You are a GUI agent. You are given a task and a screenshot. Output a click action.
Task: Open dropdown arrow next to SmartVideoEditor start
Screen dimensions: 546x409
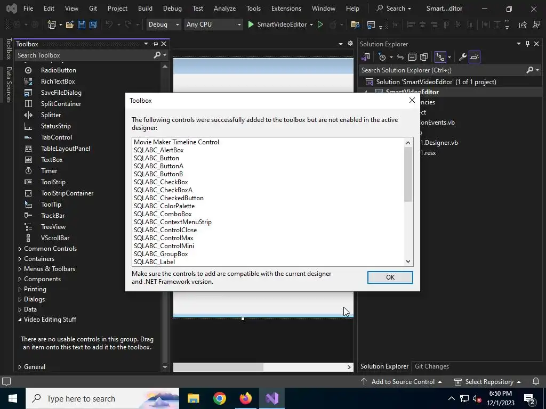tap(311, 24)
